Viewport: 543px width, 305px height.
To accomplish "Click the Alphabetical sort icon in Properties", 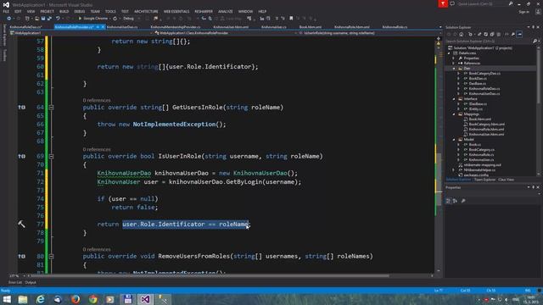I will (455, 201).
